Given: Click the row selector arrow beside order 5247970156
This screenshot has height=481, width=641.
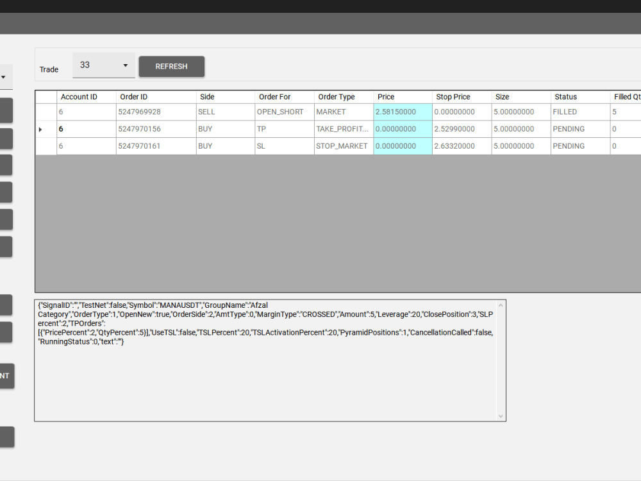Looking at the screenshot, I should (40, 129).
